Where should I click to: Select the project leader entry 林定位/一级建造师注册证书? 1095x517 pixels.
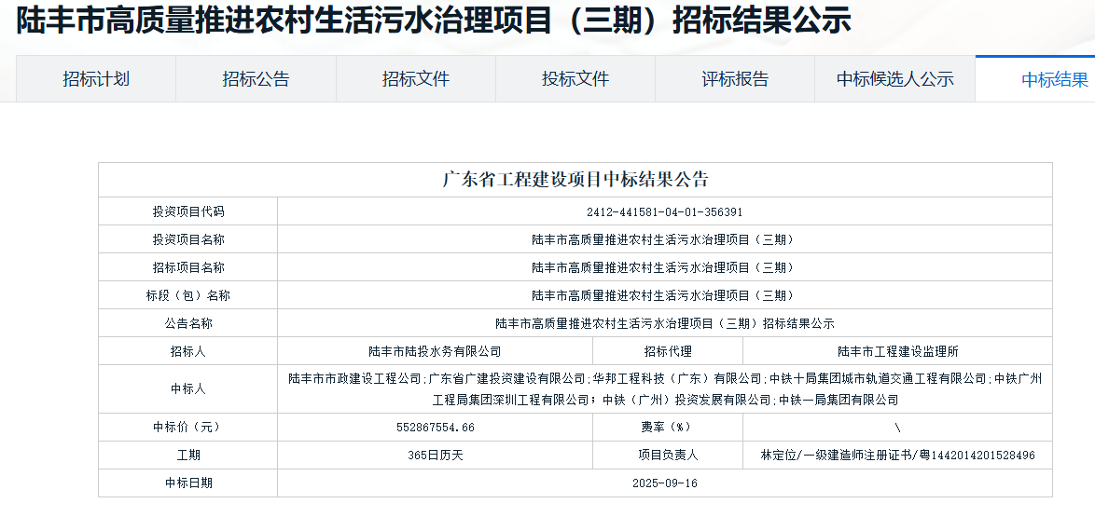(897, 455)
